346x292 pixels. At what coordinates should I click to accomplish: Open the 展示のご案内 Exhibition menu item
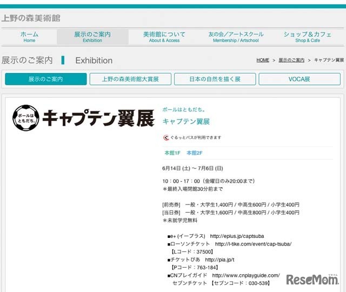click(x=92, y=37)
